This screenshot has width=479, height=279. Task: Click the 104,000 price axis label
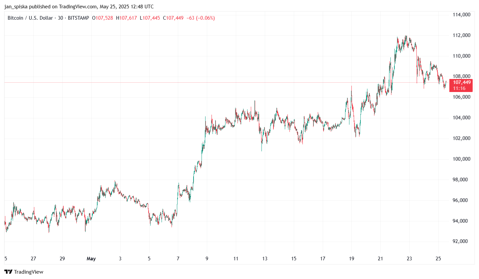(461, 118)
